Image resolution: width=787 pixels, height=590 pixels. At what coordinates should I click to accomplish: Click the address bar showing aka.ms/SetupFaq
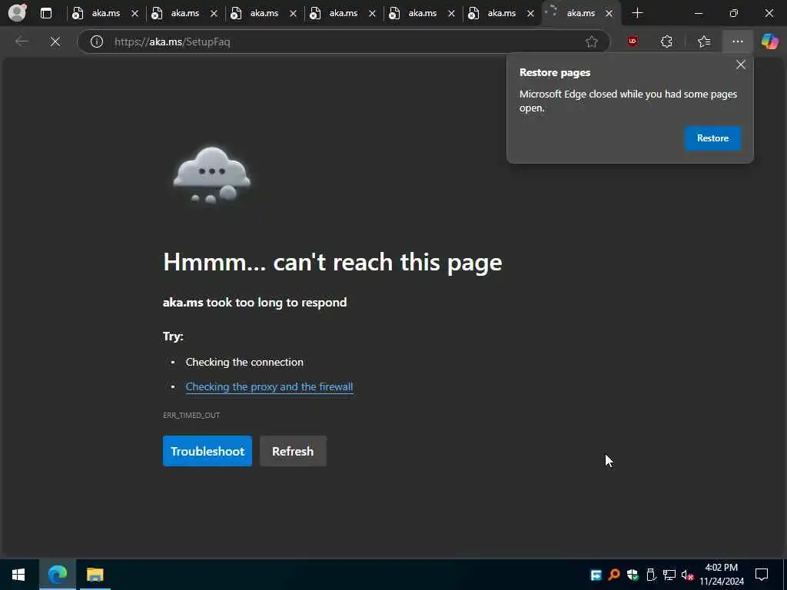point(344,41)
